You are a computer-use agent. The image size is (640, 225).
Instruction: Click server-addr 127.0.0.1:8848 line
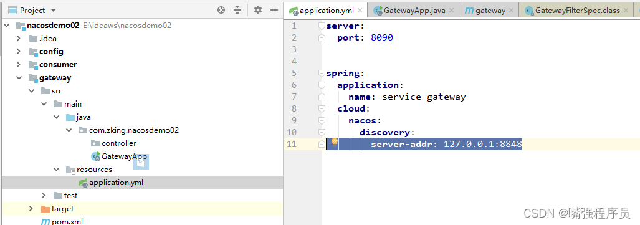(447, 144)
